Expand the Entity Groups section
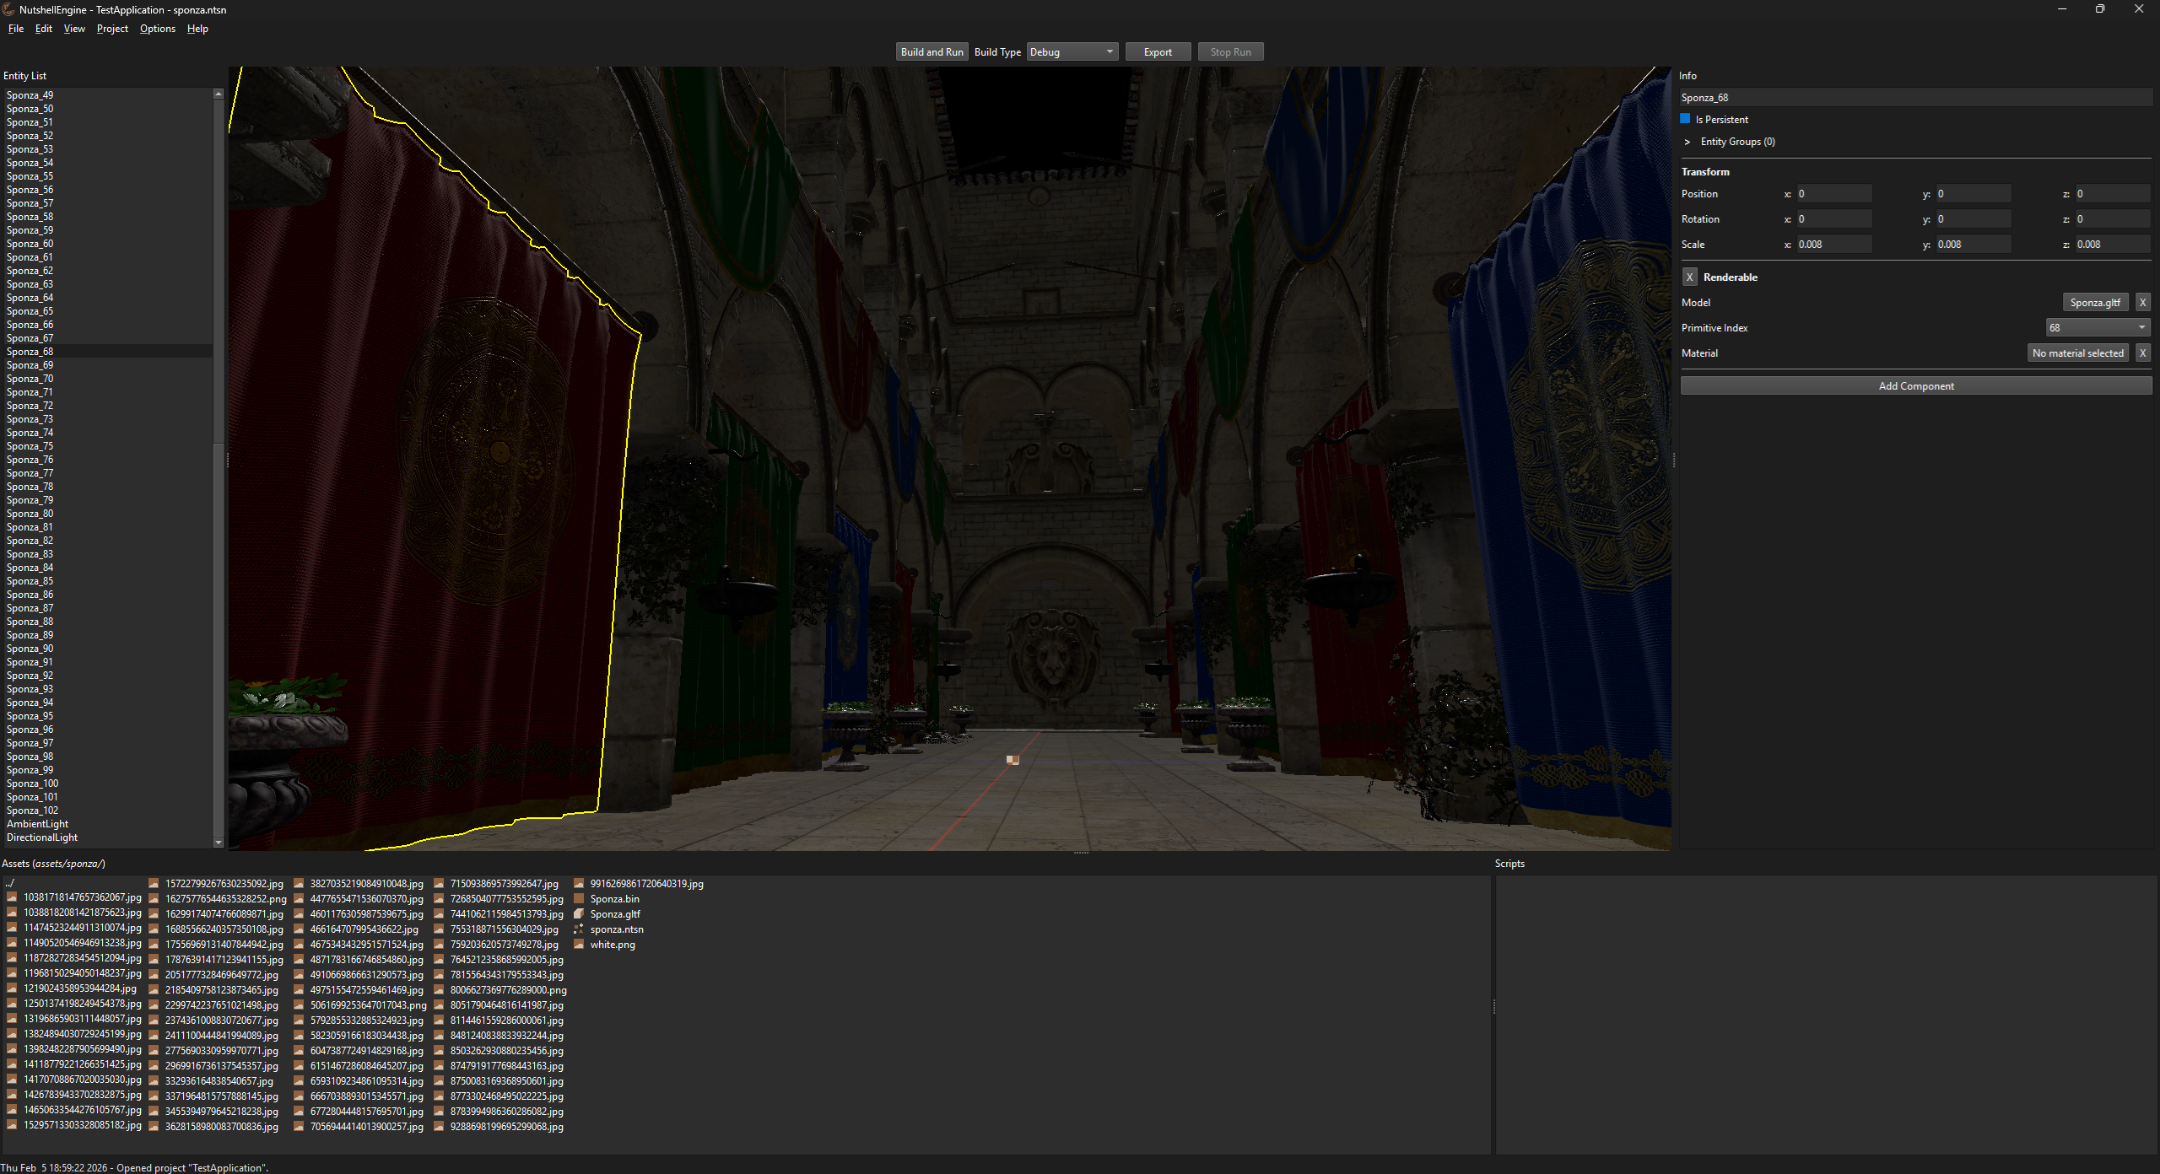 [x=1687, y=142]
